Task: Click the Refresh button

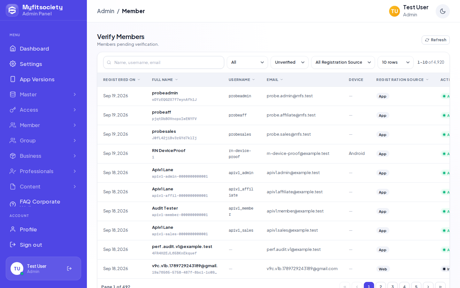Action: pos(436,40)
